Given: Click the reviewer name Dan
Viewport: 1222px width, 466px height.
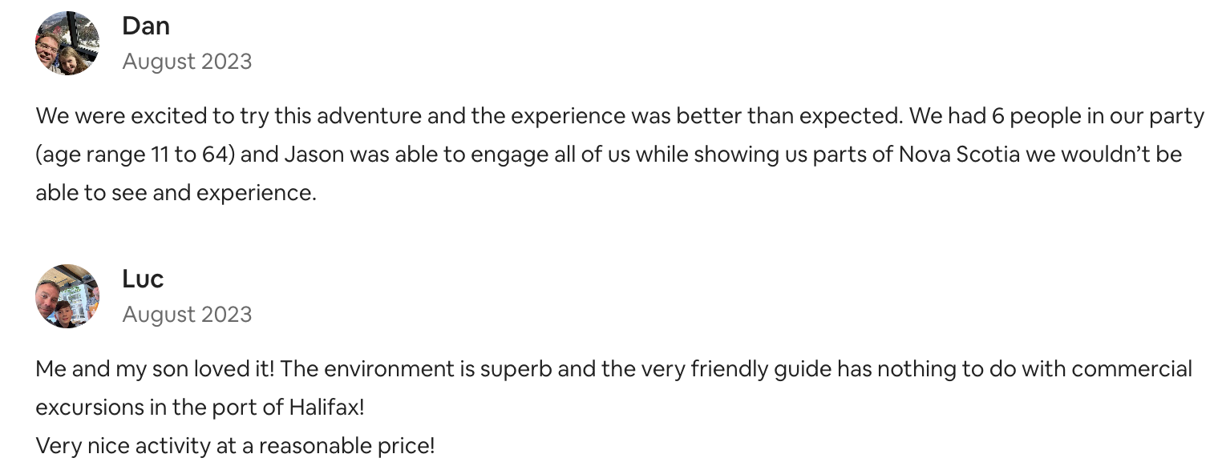Looking at the screenshot, I should click(146, 26).
